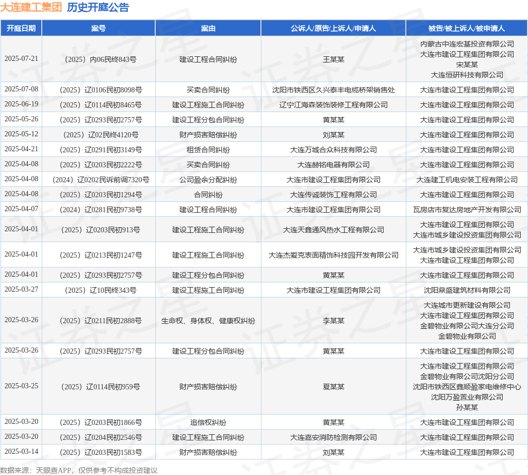Click plaintiff 夏某某
528x475 pixels.
pyautogui.click(x=334, y=387)
